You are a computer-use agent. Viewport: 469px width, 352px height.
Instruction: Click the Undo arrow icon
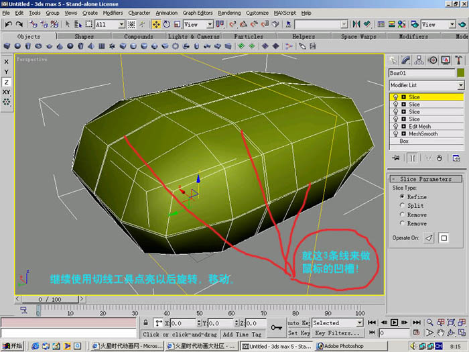[x=8, y=24]
